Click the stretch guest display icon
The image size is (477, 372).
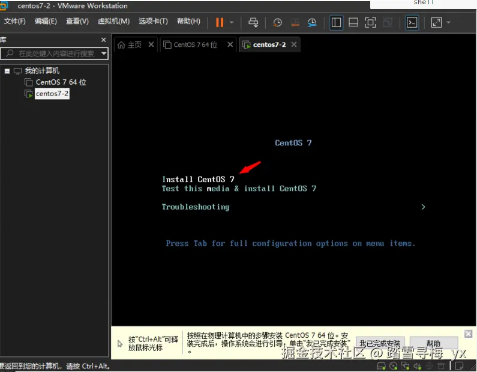tap(436, 23)
